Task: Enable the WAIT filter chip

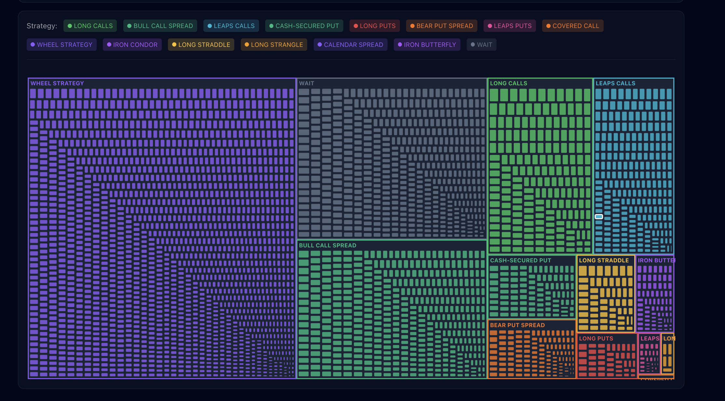Action: pos(482,45)
